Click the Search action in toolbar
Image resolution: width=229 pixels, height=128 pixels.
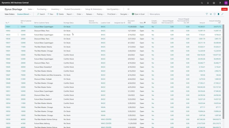[41, 14]
